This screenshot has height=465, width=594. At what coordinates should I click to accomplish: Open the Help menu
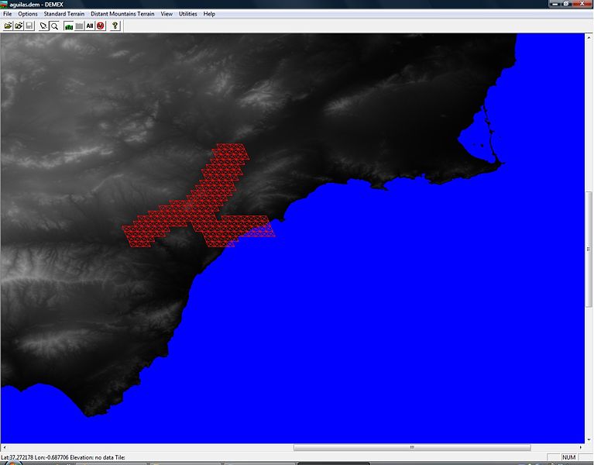(209, 14)
